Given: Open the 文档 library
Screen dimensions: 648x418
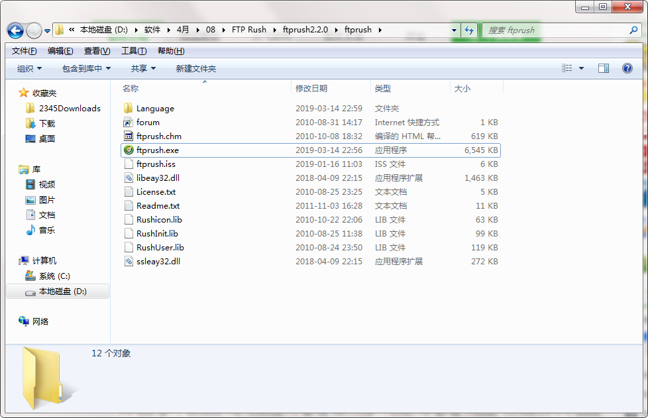Looking at the screenshot, I should coord(40,215).
